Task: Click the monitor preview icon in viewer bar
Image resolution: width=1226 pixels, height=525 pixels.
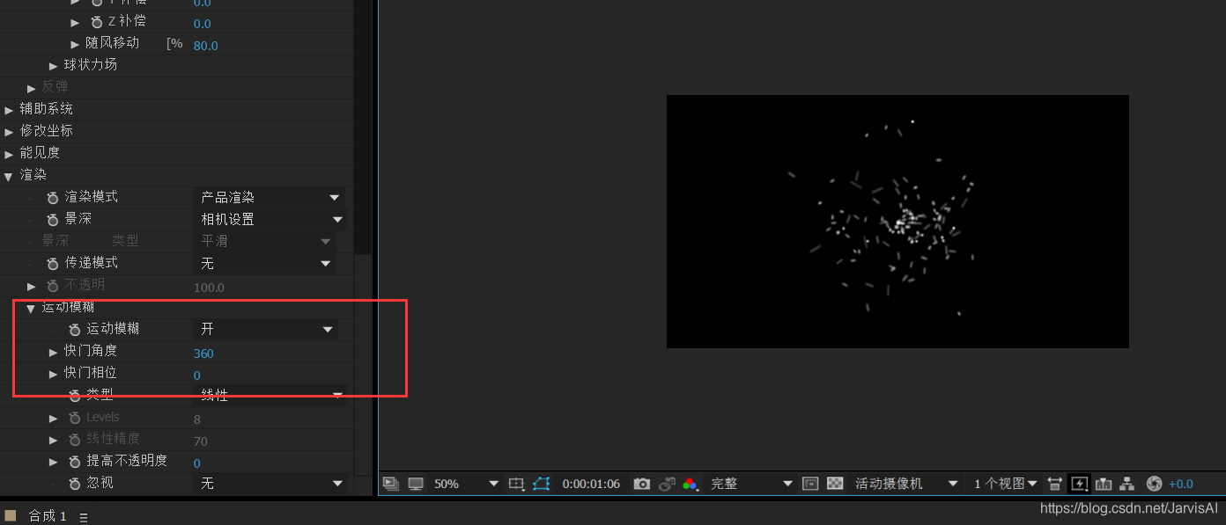Action: point(415,484)
